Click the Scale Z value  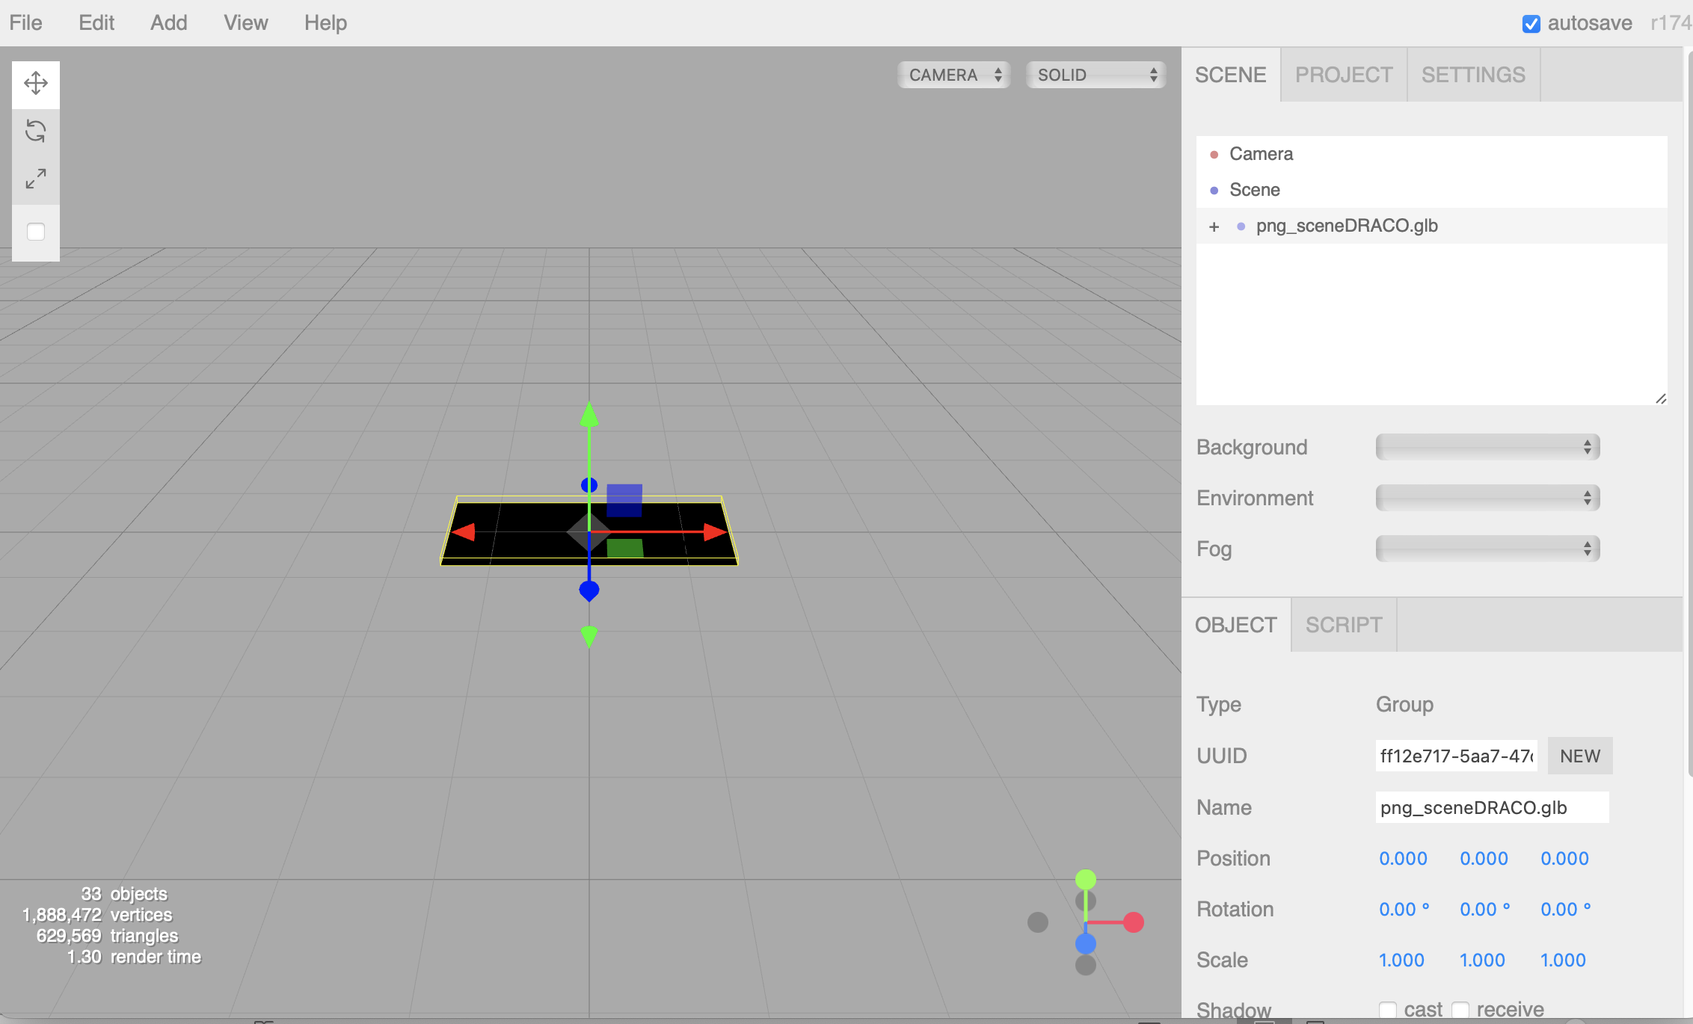click(x=1564, y=960)
